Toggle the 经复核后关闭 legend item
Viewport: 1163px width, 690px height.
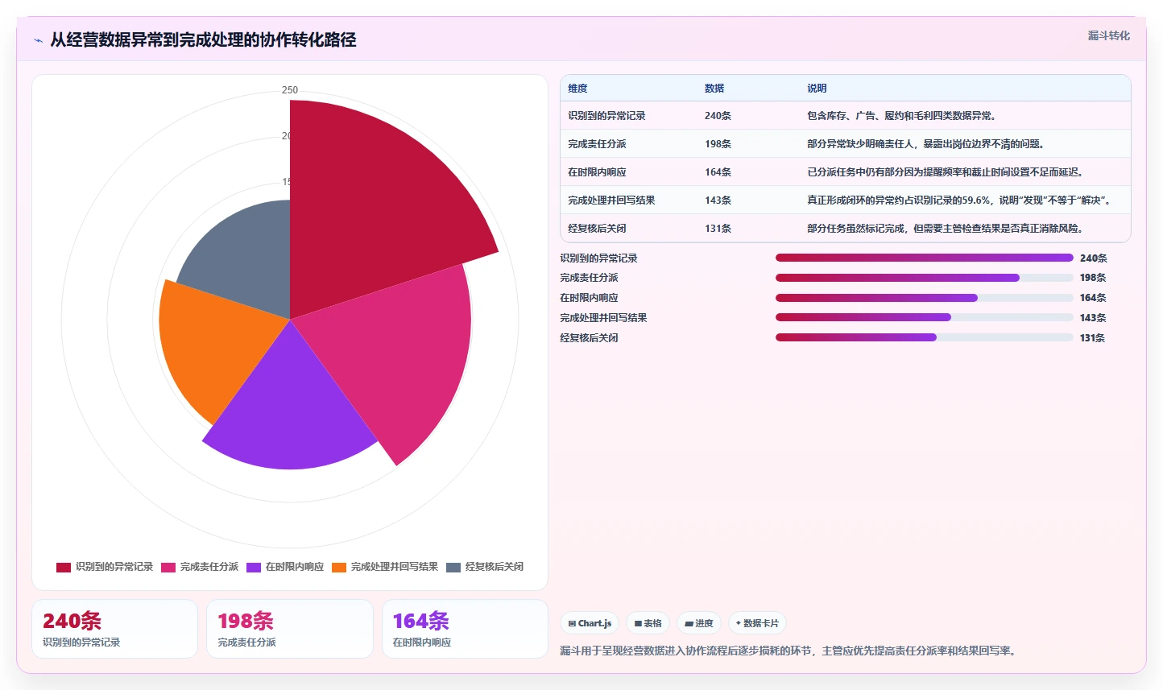pyautogui.click(x=485, y=567)
